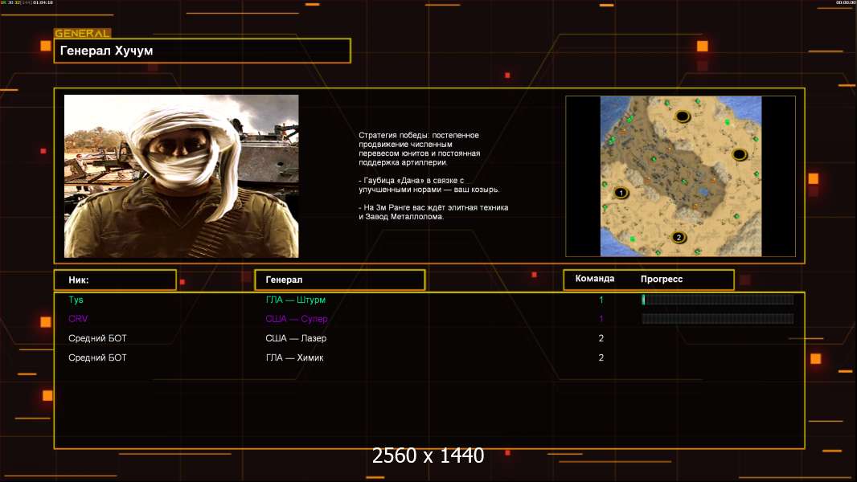
Task: Choose the США — Лазер bot general
Action: [x=296, y=338]
